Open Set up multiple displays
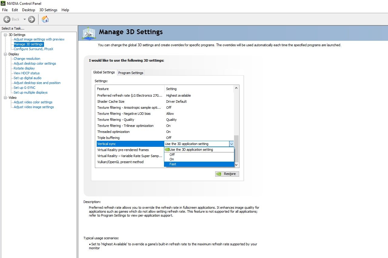 [x=31, y=92]
